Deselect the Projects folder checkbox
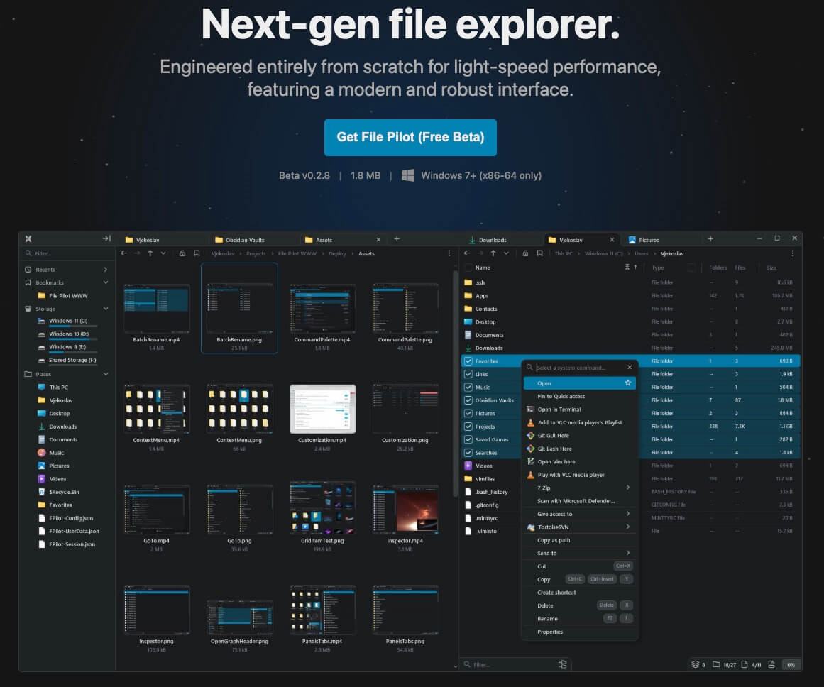Image resolution: width=824 pixels, height=687 pixels. coord(468,427)
